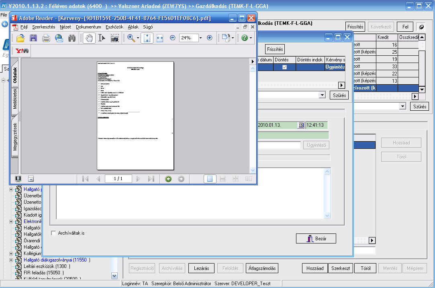Select the Zoom In magnifier tool
Viewport: 435px width, 288px height.
click(x=131, y=38)
